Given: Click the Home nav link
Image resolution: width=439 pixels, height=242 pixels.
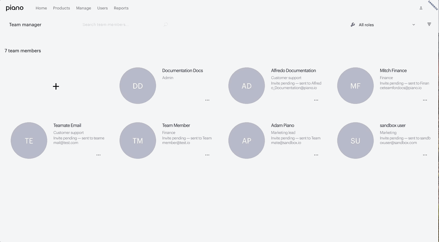Looking at the screenshot, I should [x=41, y=8].
